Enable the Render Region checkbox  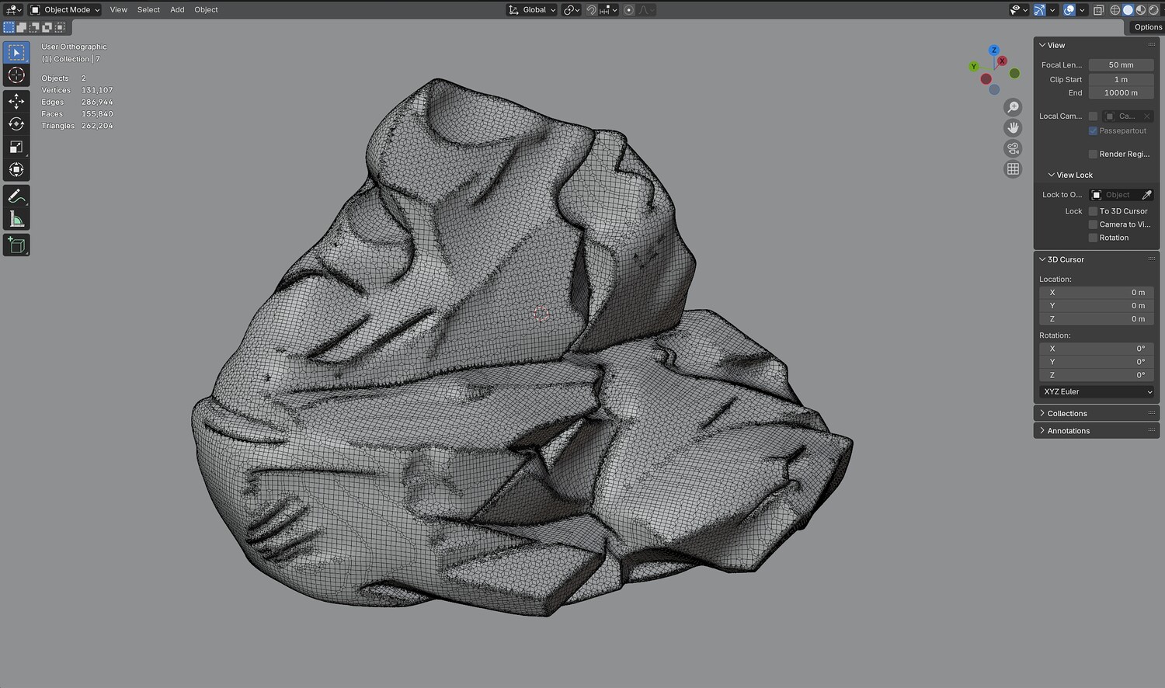(1093, 155)
